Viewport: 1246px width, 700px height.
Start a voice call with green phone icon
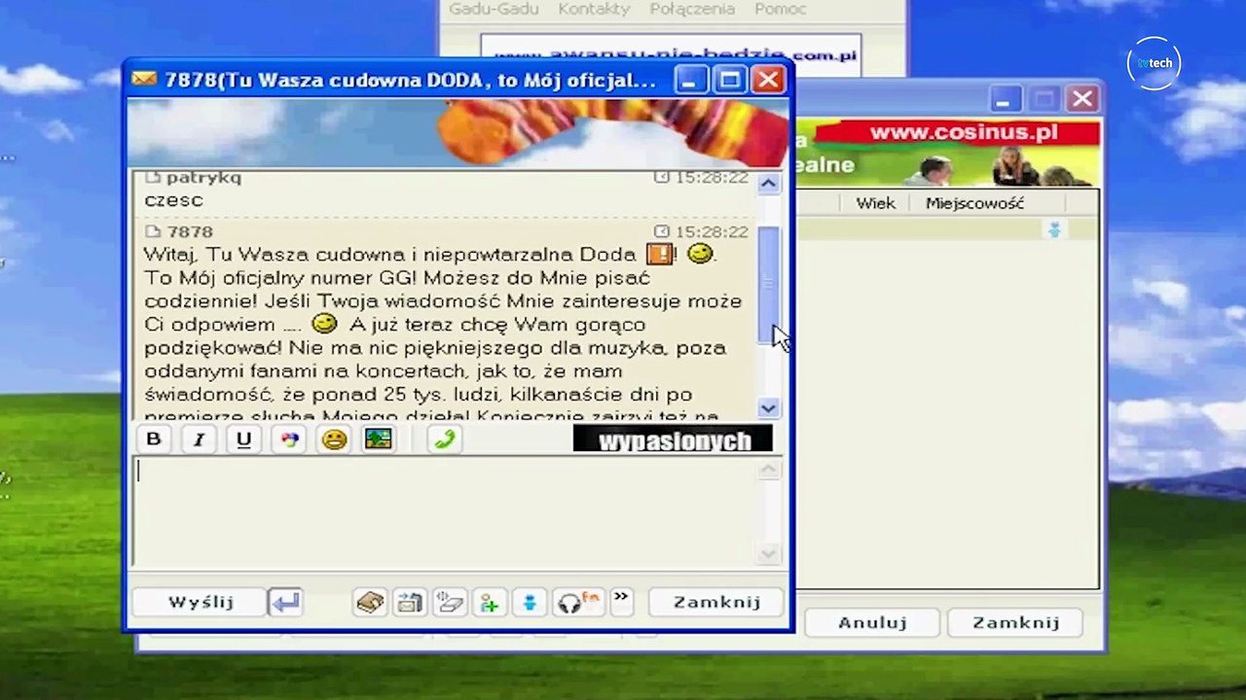(x=444, y=439)
